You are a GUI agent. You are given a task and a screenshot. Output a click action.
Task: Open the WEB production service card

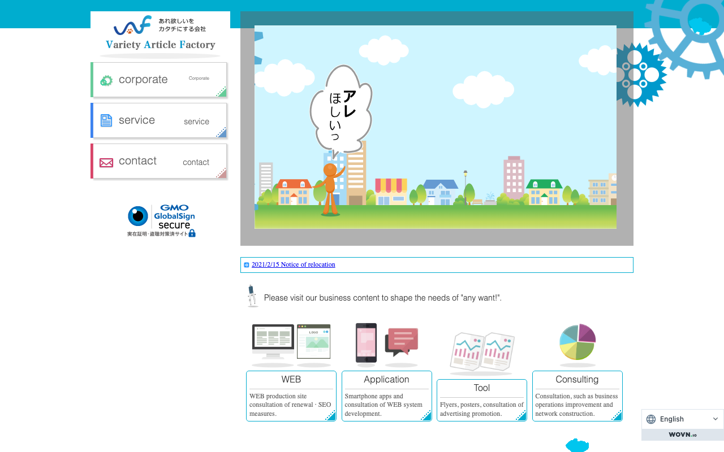(291, 396)
